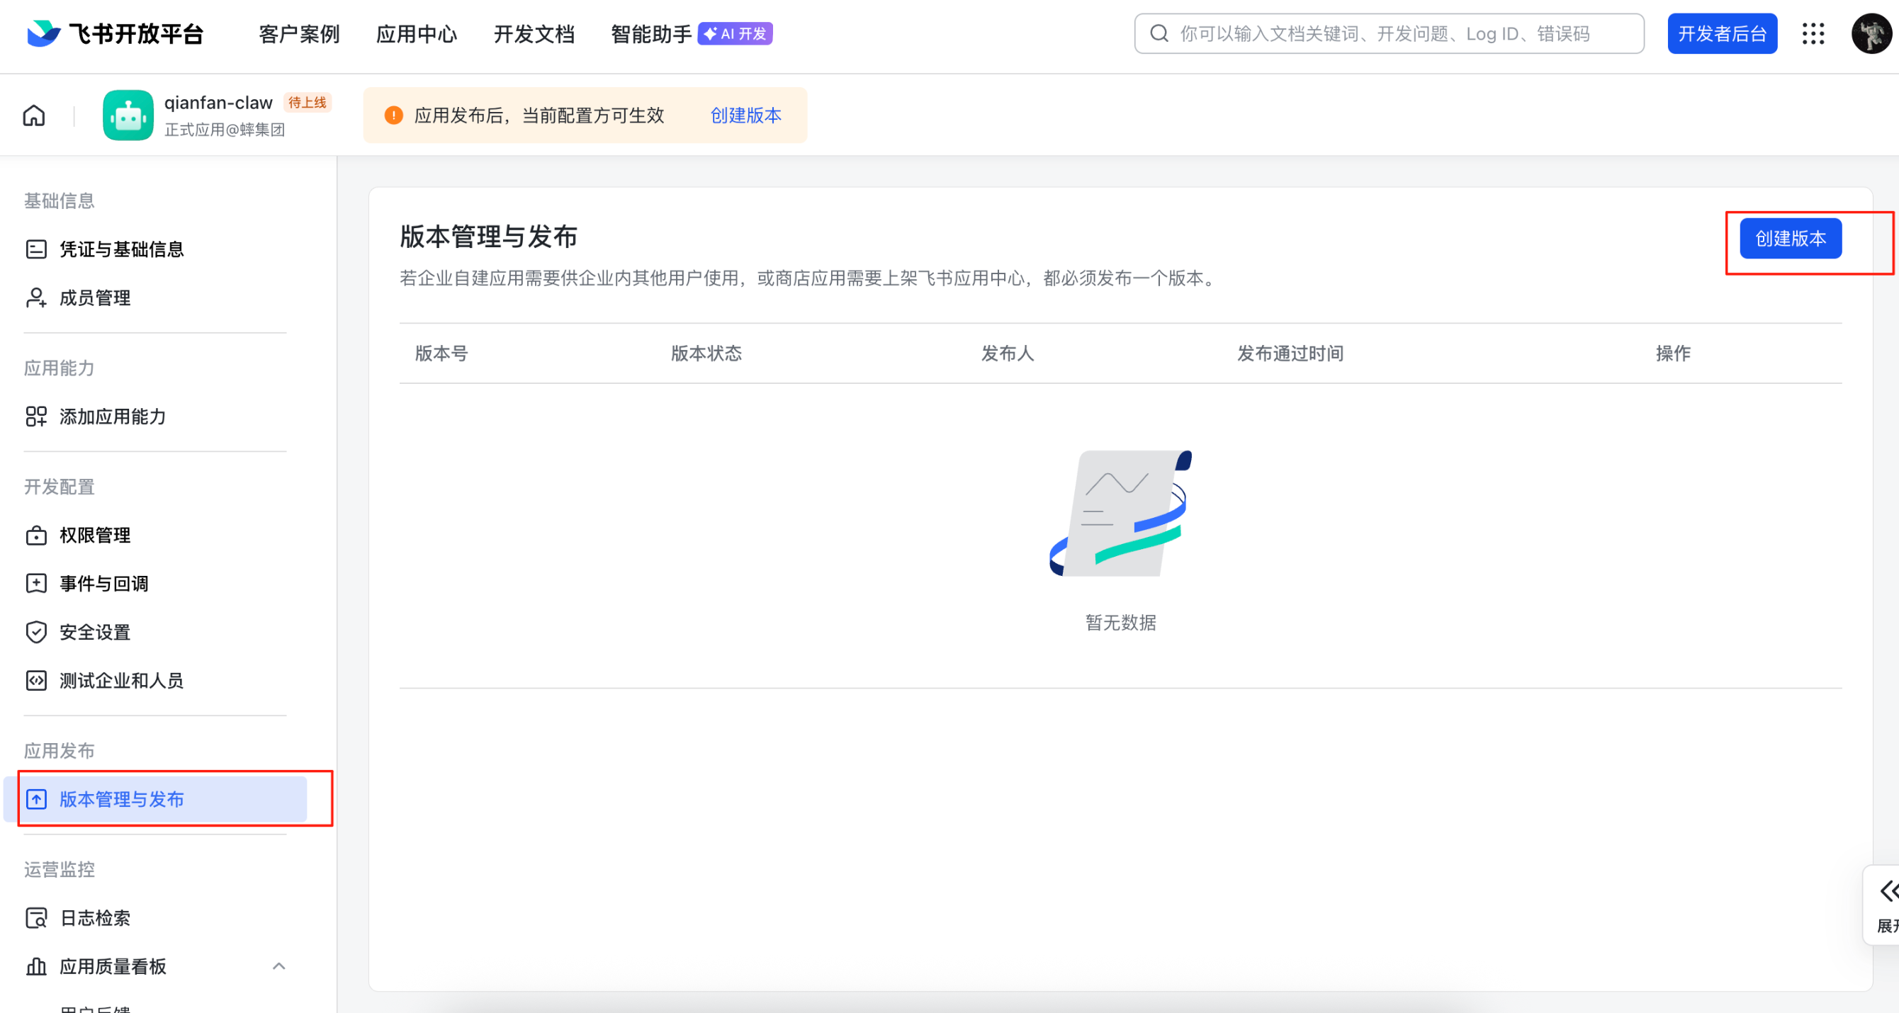Open 安全设置 in the sidebar

(94, 633)
